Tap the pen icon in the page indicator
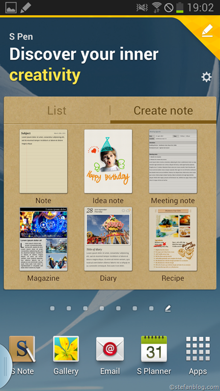This screenshot has height=391, width=220. [x=168, y=309]
